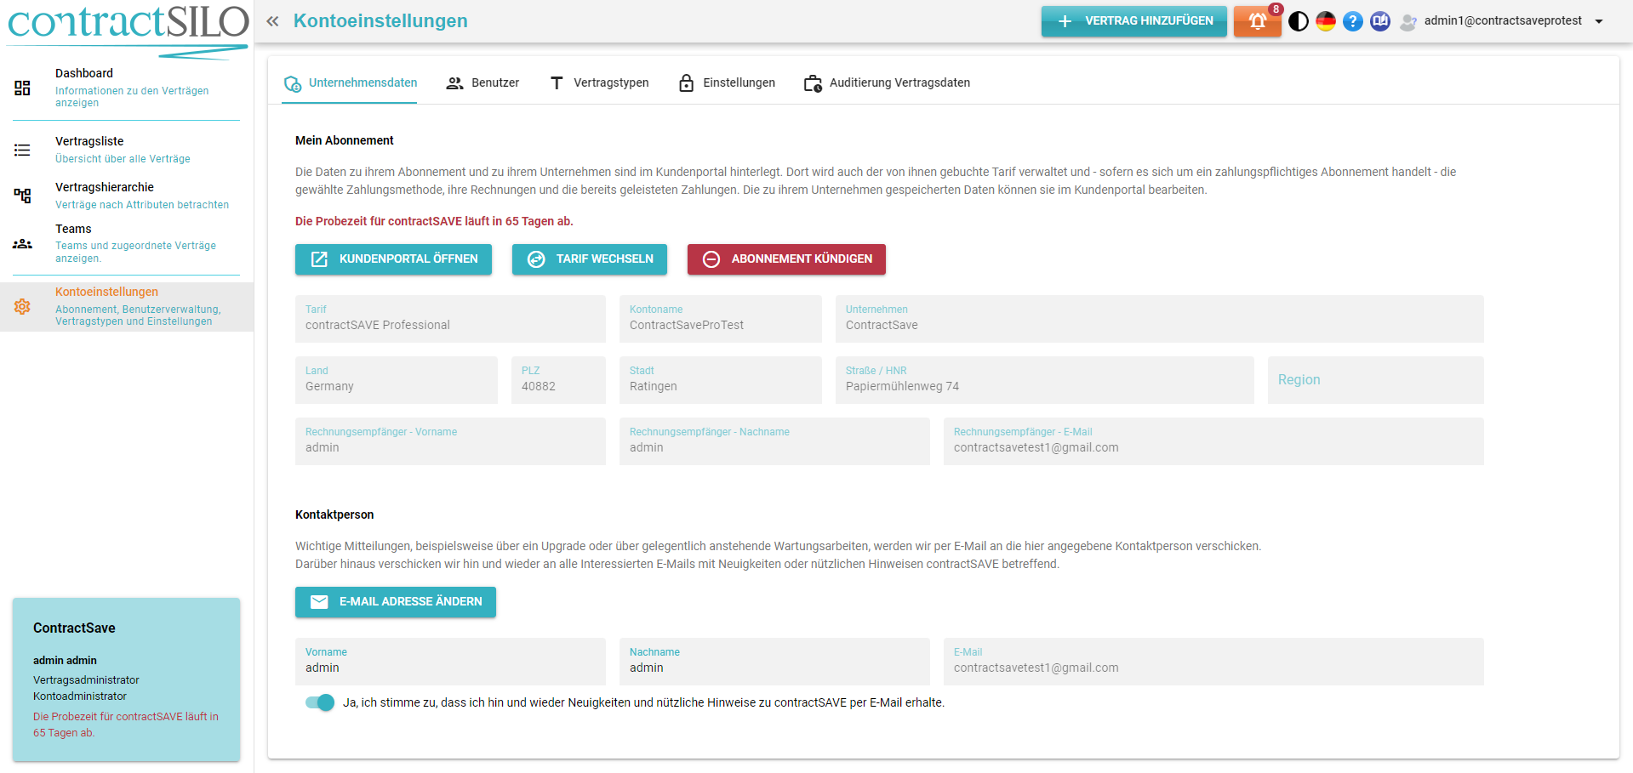Click Kontaktperson E-Mail field
Viewport: 1633px width, 773px height.
coord(1213,662)
